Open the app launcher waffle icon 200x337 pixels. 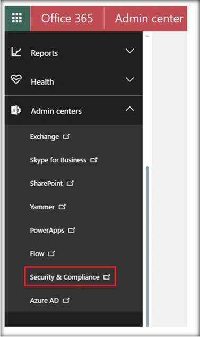17,18
